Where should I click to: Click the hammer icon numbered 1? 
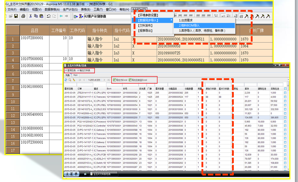click(x=247, y=16)
